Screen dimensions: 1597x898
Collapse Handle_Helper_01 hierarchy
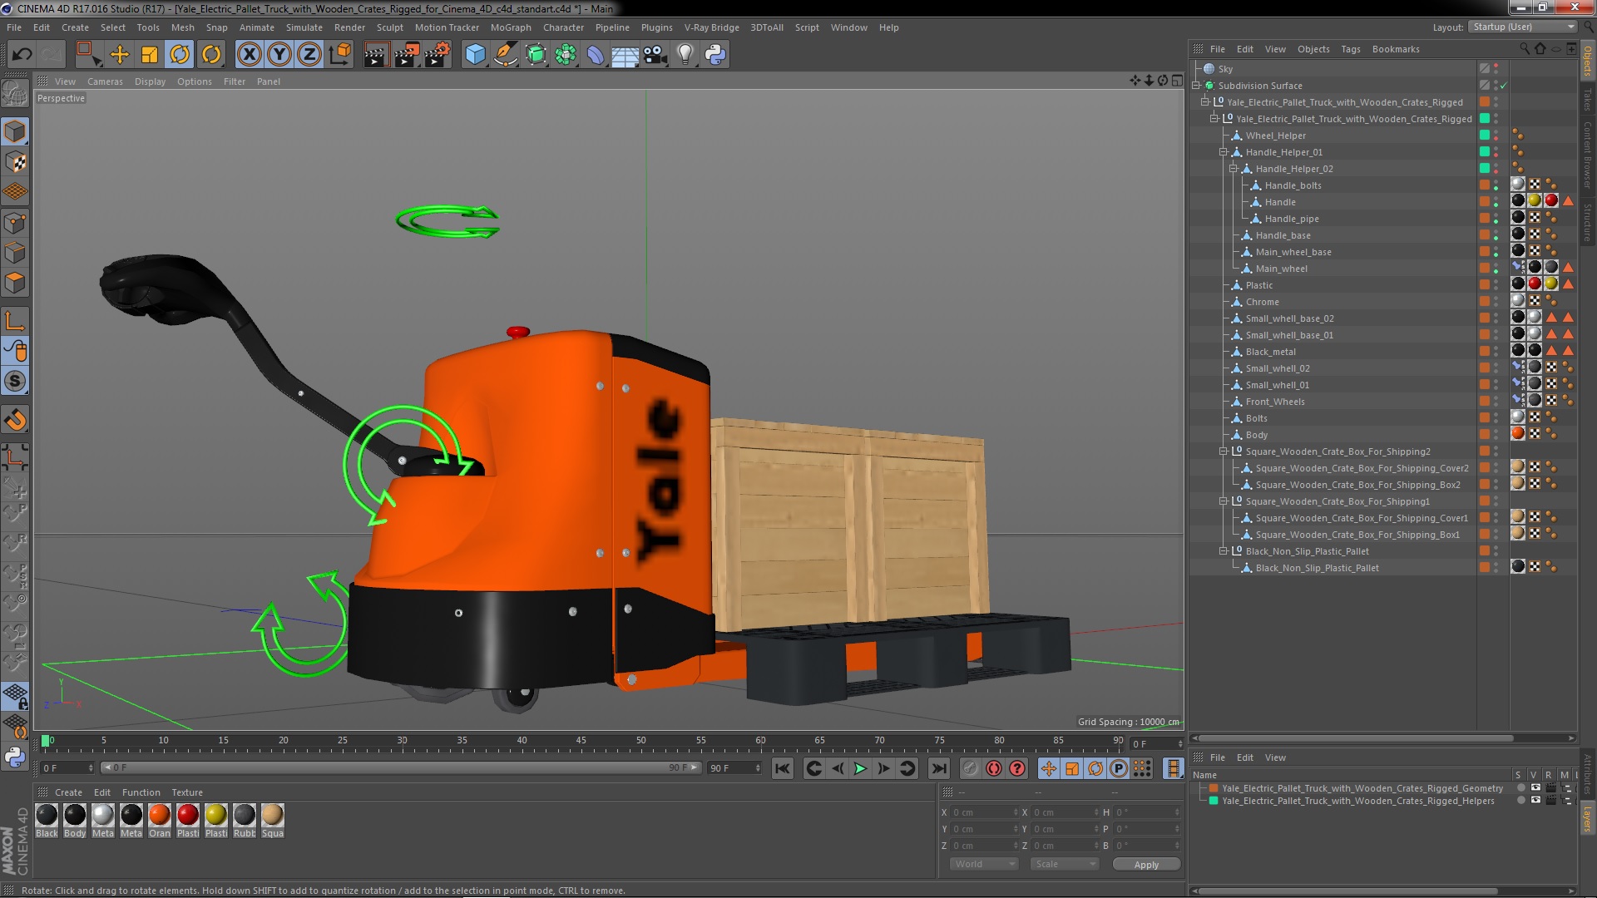click(x=1224, y=152)
